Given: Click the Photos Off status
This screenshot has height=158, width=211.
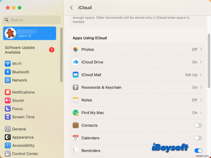Looking at the screenshot, I should click(195, 50).
